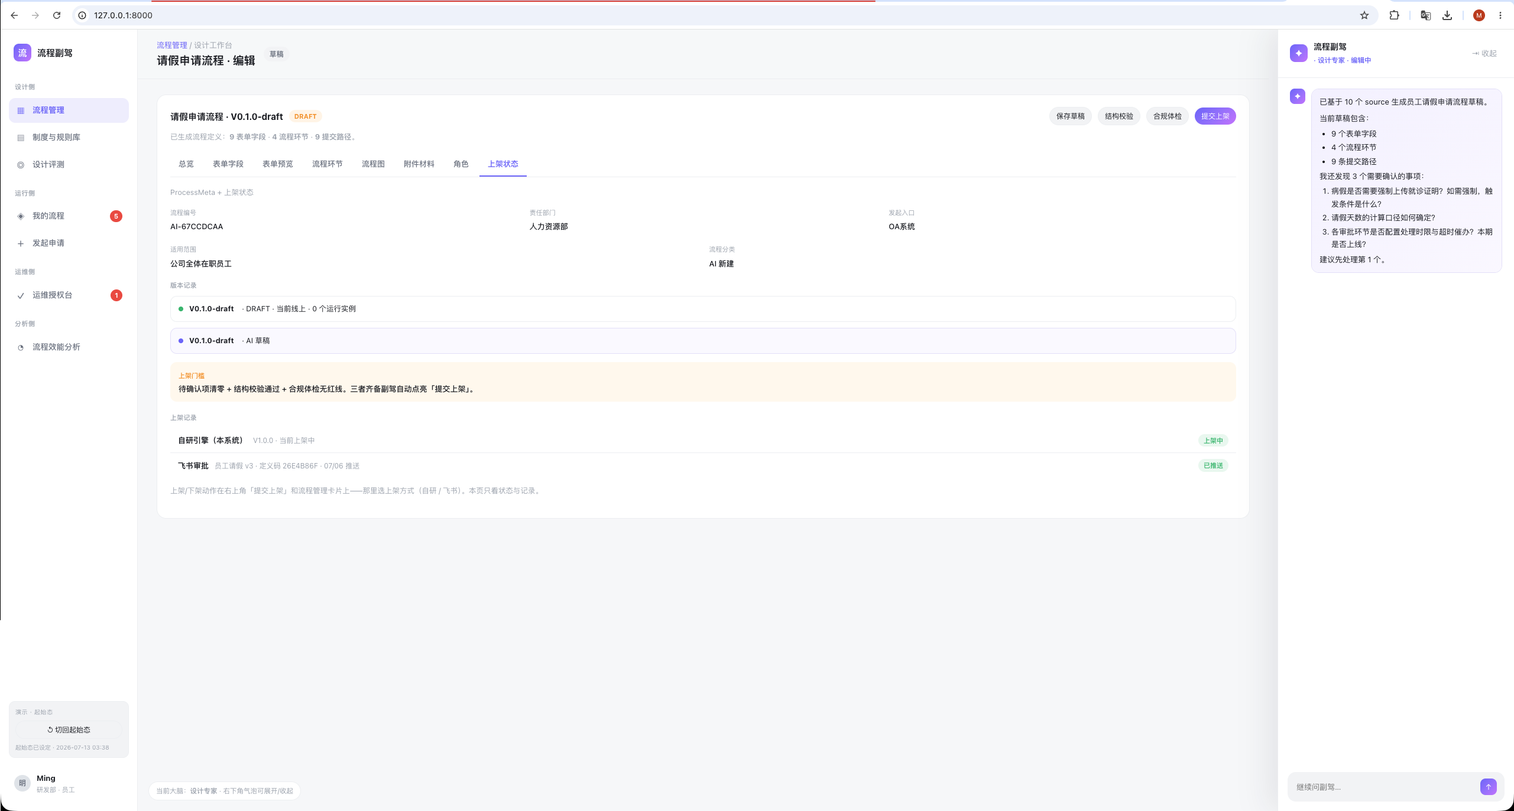Screen dimensions: 1514x811
Task: Open 发起申请 in the sidebar
Action: tap(69, 243)
